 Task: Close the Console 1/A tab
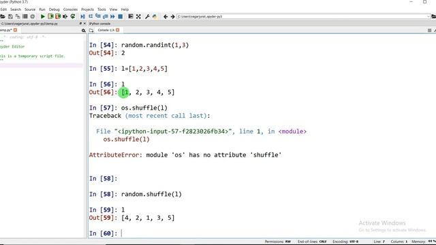coord(118,30)
